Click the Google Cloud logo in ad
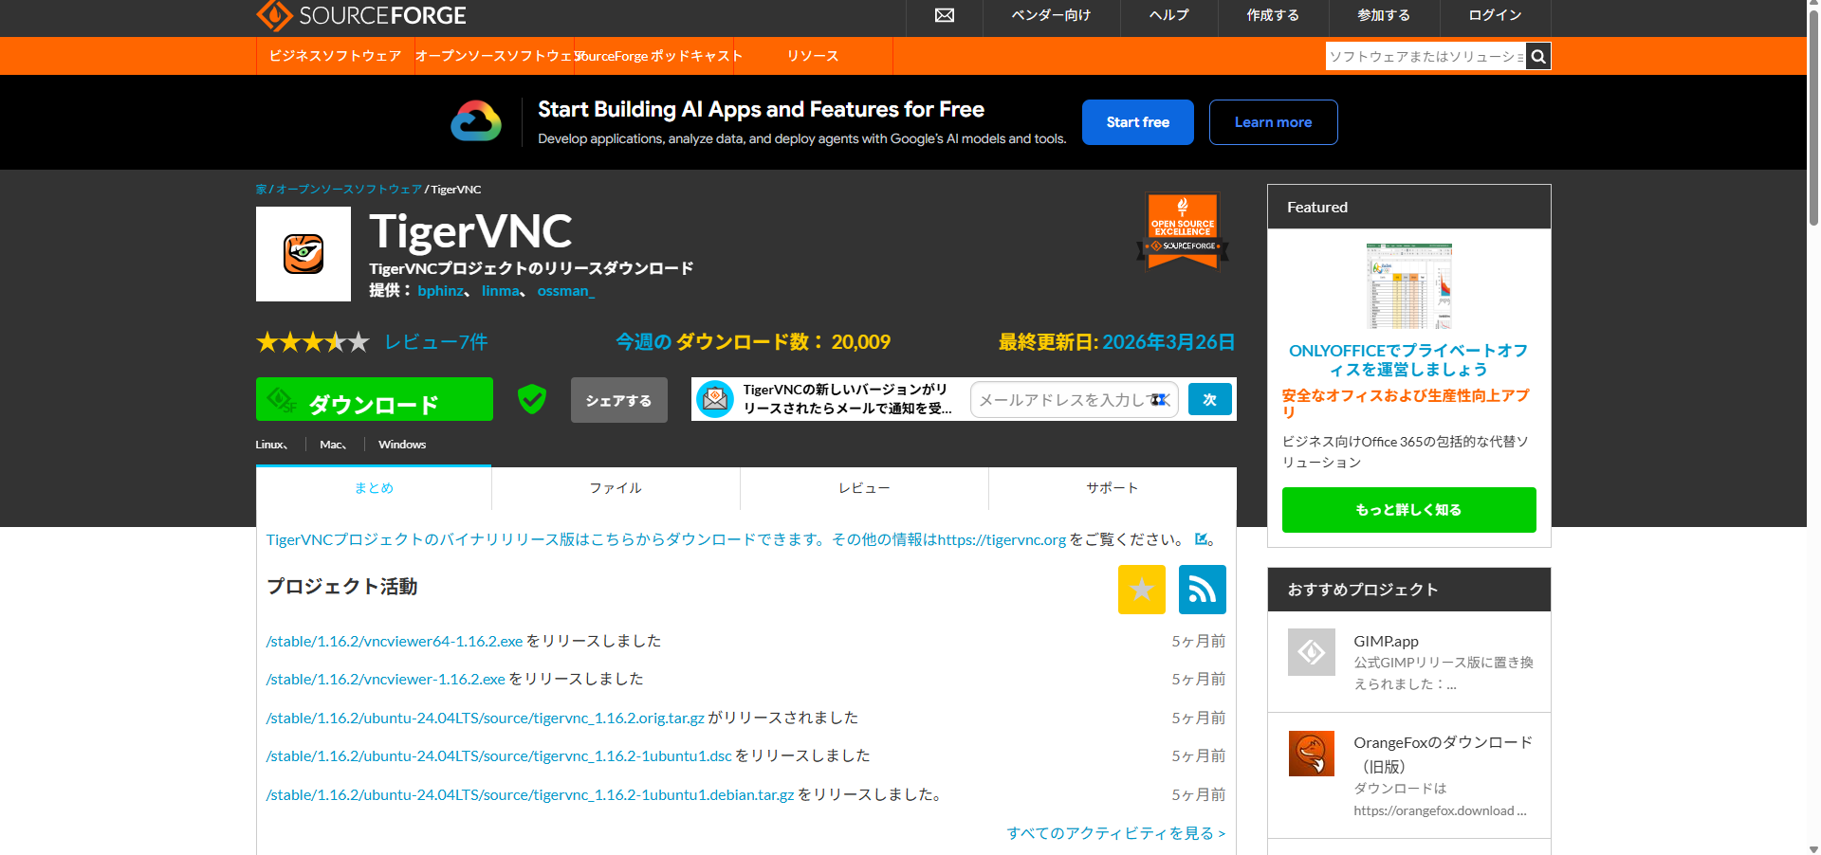The width and height of the screenshot is (1821, 855). coord(476,121)
